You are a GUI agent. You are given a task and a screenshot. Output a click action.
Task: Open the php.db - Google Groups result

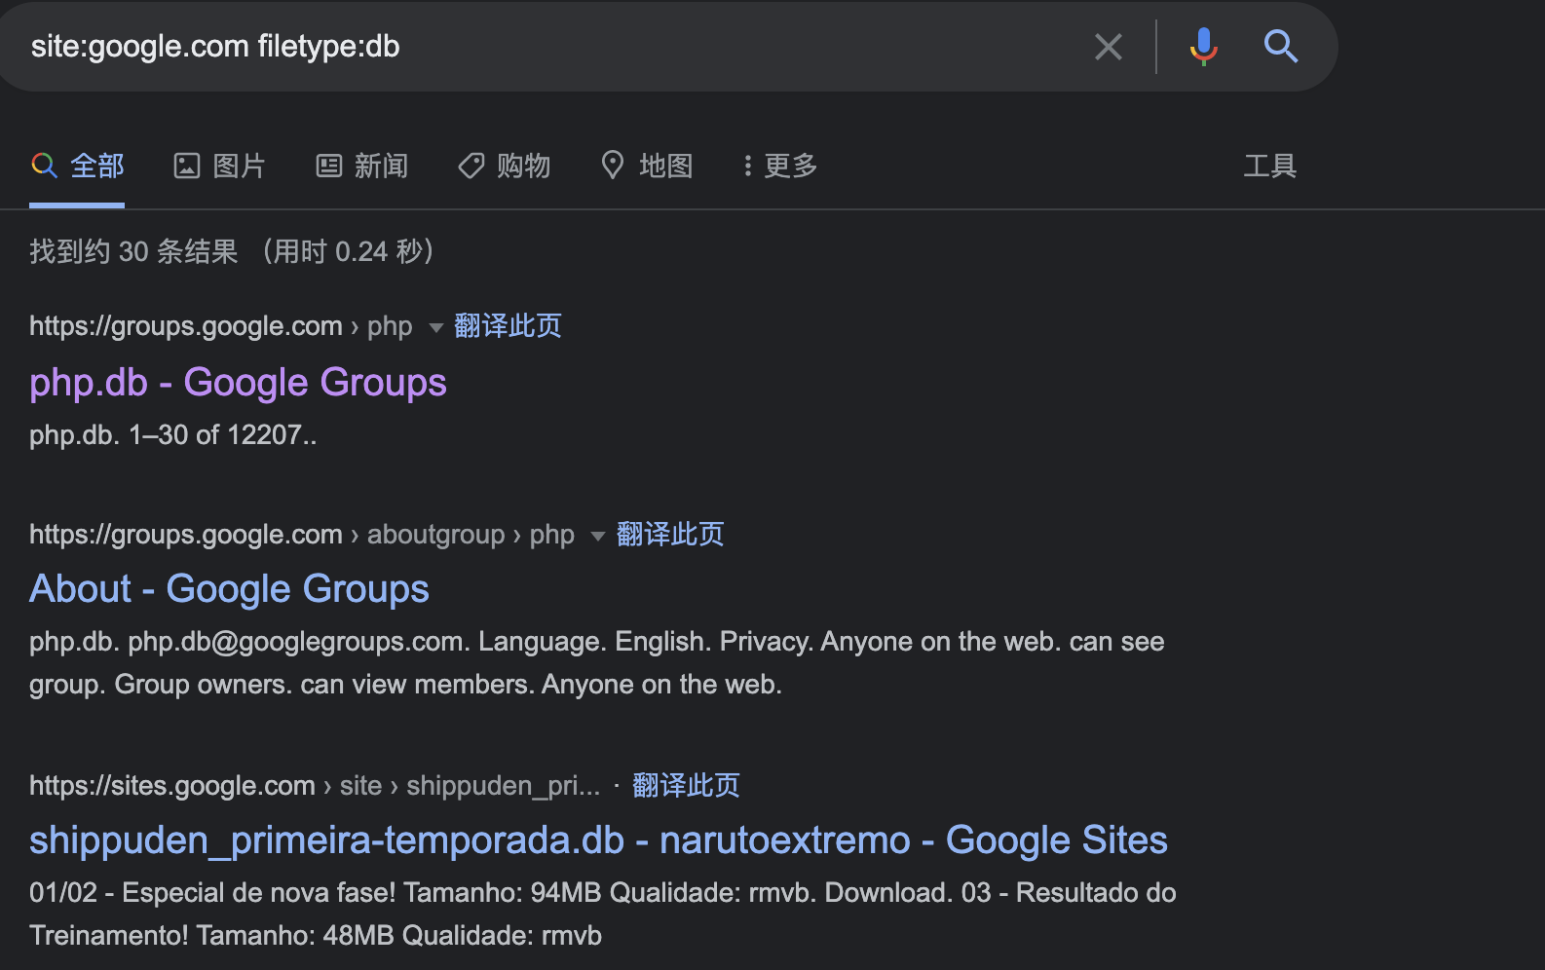click(238, 383)
